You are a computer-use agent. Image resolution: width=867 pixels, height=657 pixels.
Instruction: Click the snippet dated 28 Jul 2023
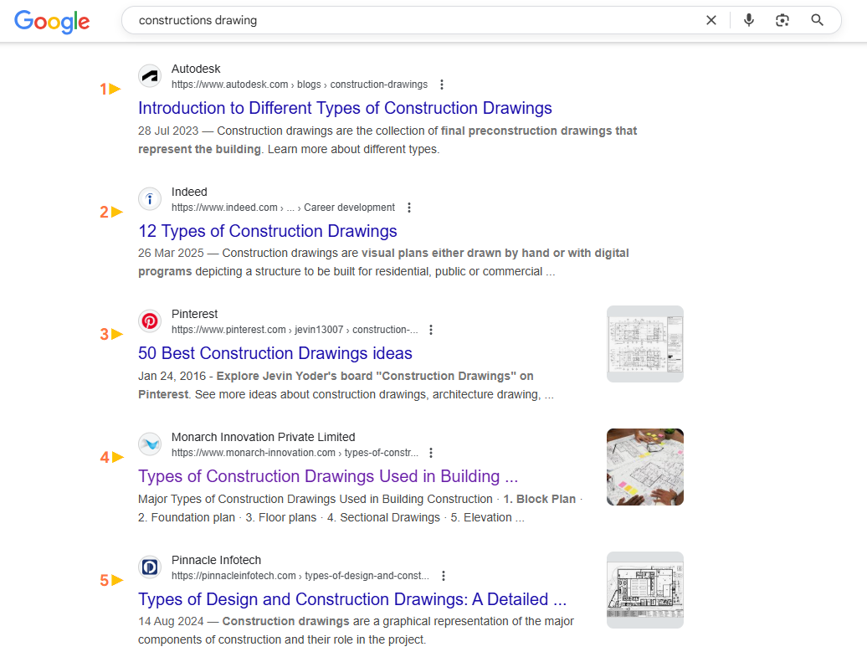387,140
